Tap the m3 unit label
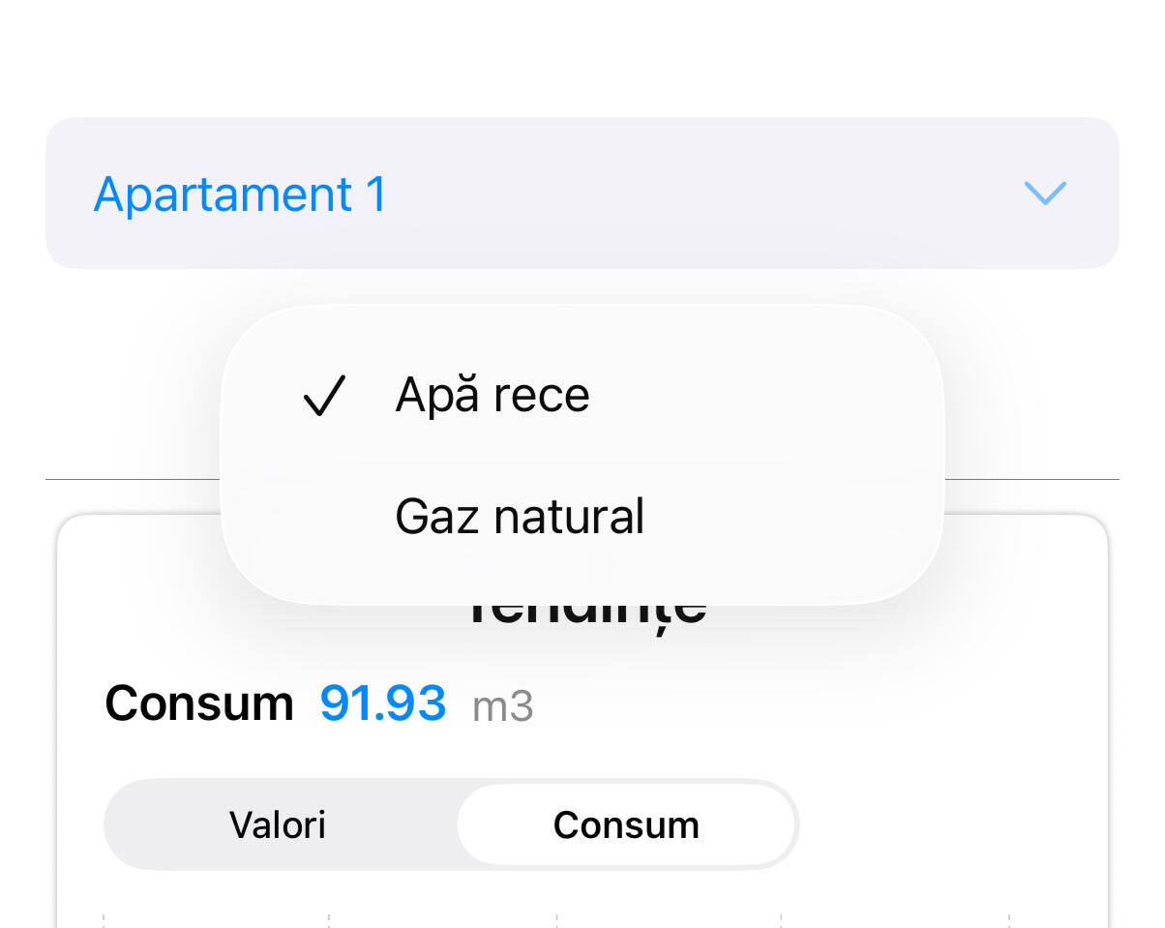1165x928 pixels. 503,706
